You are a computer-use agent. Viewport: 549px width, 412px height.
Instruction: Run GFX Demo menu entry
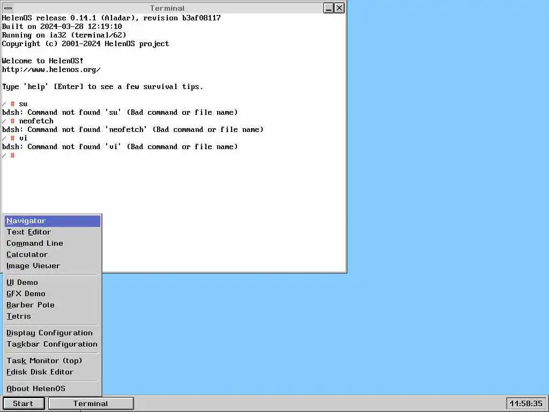53,293
